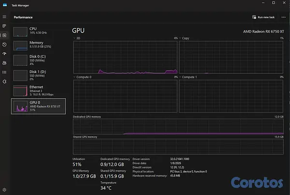Click the Shared GPU memory graph
This screenshot has width=290, height=195.
pos(178,147)
